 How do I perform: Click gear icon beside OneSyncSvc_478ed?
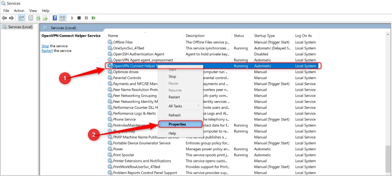[x=110, y=48]
